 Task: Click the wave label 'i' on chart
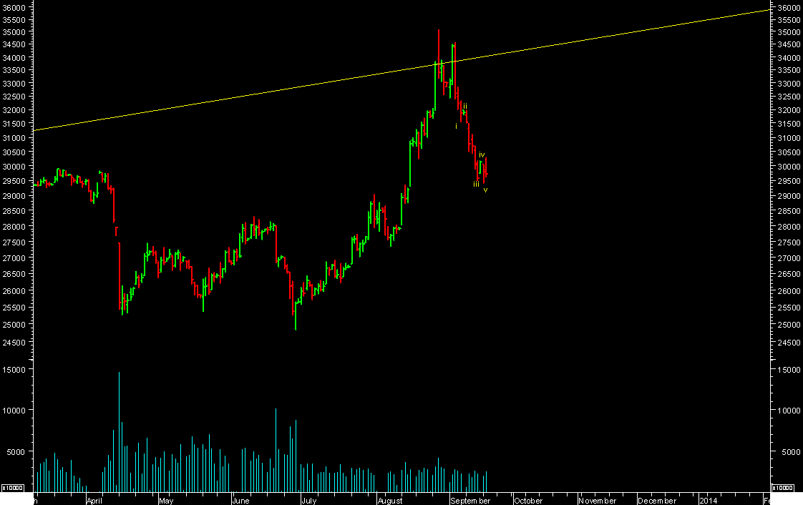(456, 126)
